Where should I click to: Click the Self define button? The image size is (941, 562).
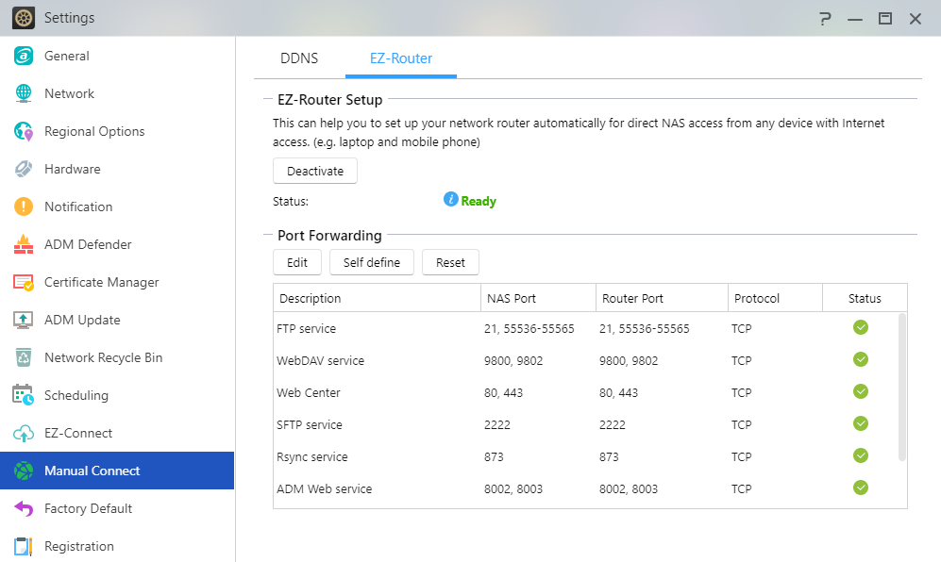[371, 262]
